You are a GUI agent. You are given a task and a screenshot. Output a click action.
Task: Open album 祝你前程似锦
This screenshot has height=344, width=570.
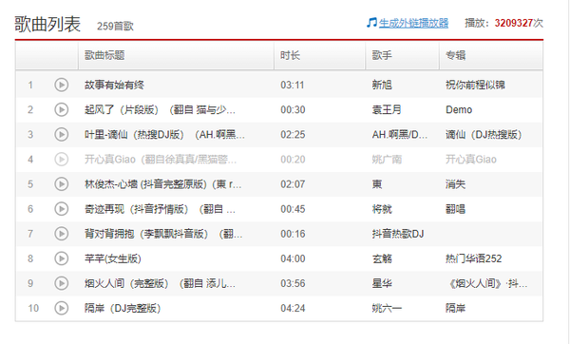coord(475,86)
